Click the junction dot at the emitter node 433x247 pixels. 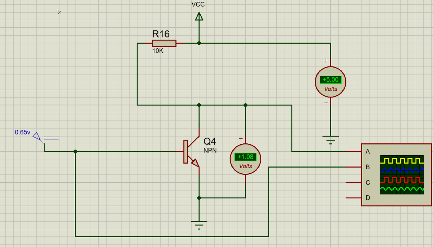[x=199, y=198]
